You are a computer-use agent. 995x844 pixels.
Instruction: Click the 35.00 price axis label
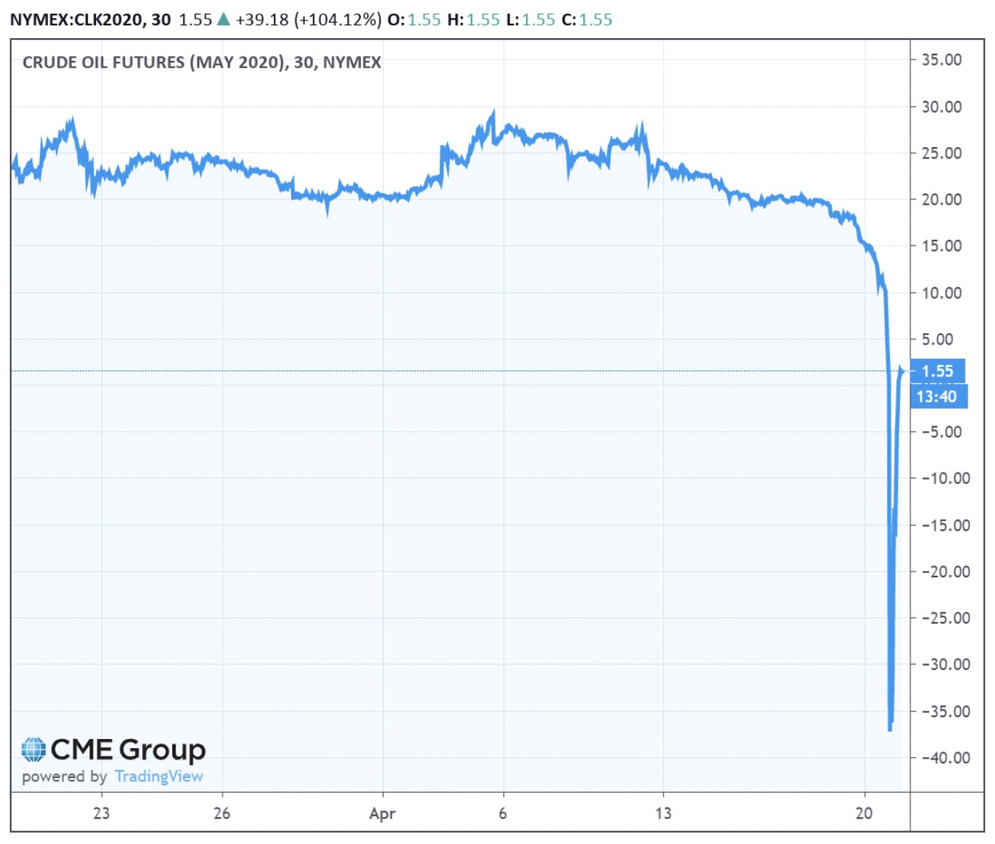pyautogui.click(x=941, y=60)
